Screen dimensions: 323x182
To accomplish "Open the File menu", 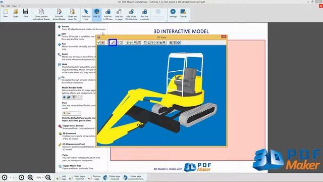I will pos(3,6).
